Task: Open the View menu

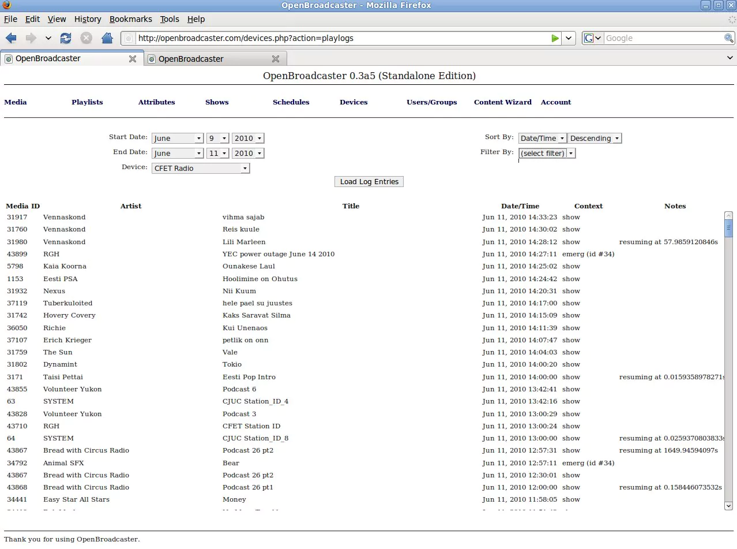Action: pos(57,19)
